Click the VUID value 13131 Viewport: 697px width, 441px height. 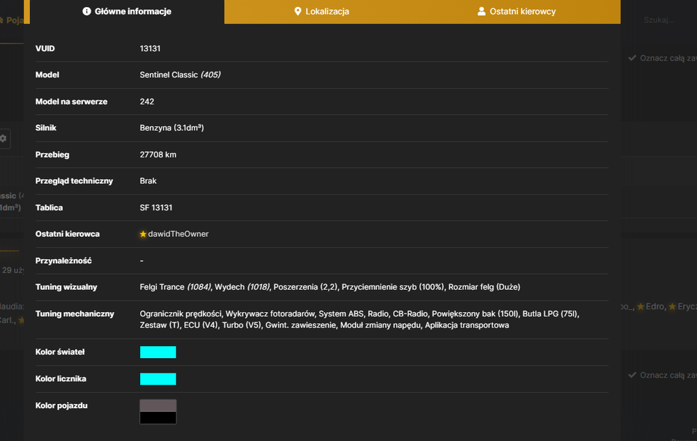pos(150,48)
